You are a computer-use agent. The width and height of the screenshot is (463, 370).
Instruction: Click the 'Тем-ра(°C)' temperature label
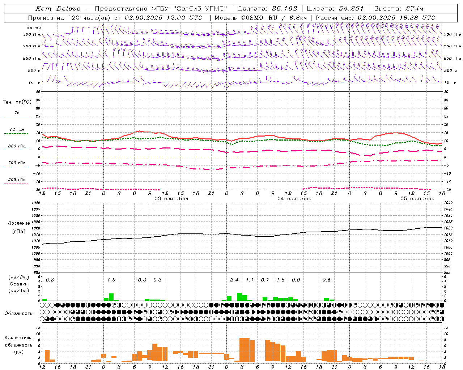17,102
